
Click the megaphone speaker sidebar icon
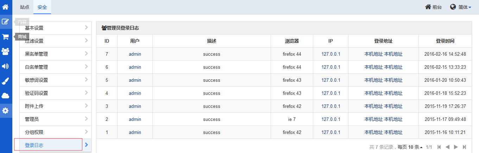pyautogui.click(x=5, y=66)
